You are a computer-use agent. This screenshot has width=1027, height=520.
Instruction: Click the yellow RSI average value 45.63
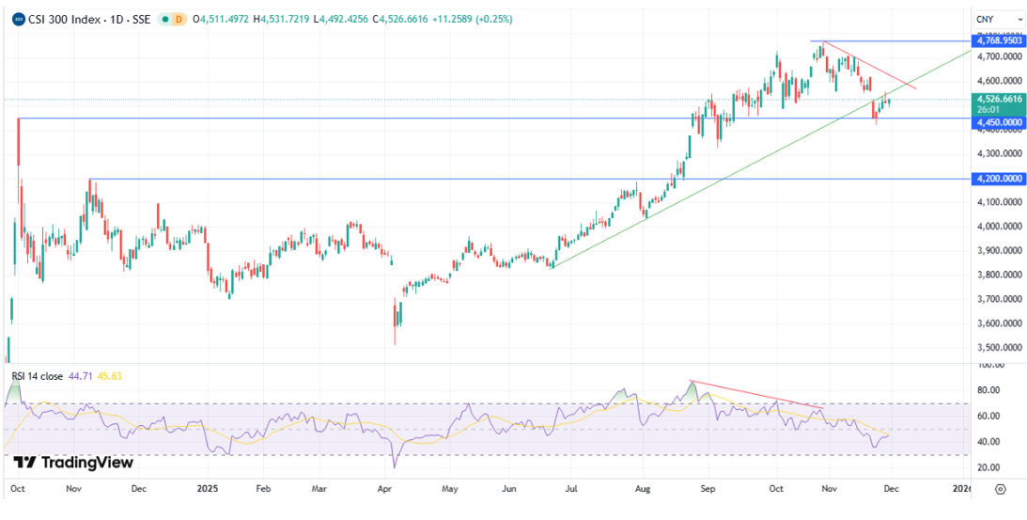tap(109, 376)
